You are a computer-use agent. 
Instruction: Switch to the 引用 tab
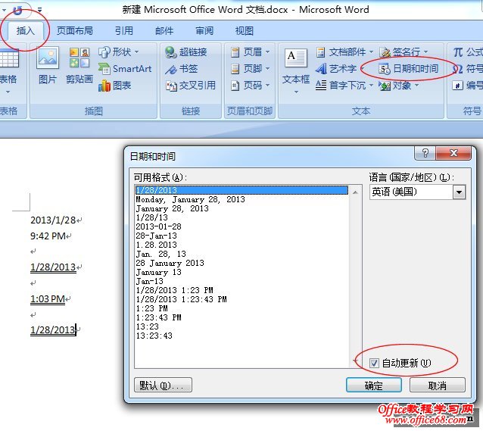pyautogui.click(x=124, y=30)
